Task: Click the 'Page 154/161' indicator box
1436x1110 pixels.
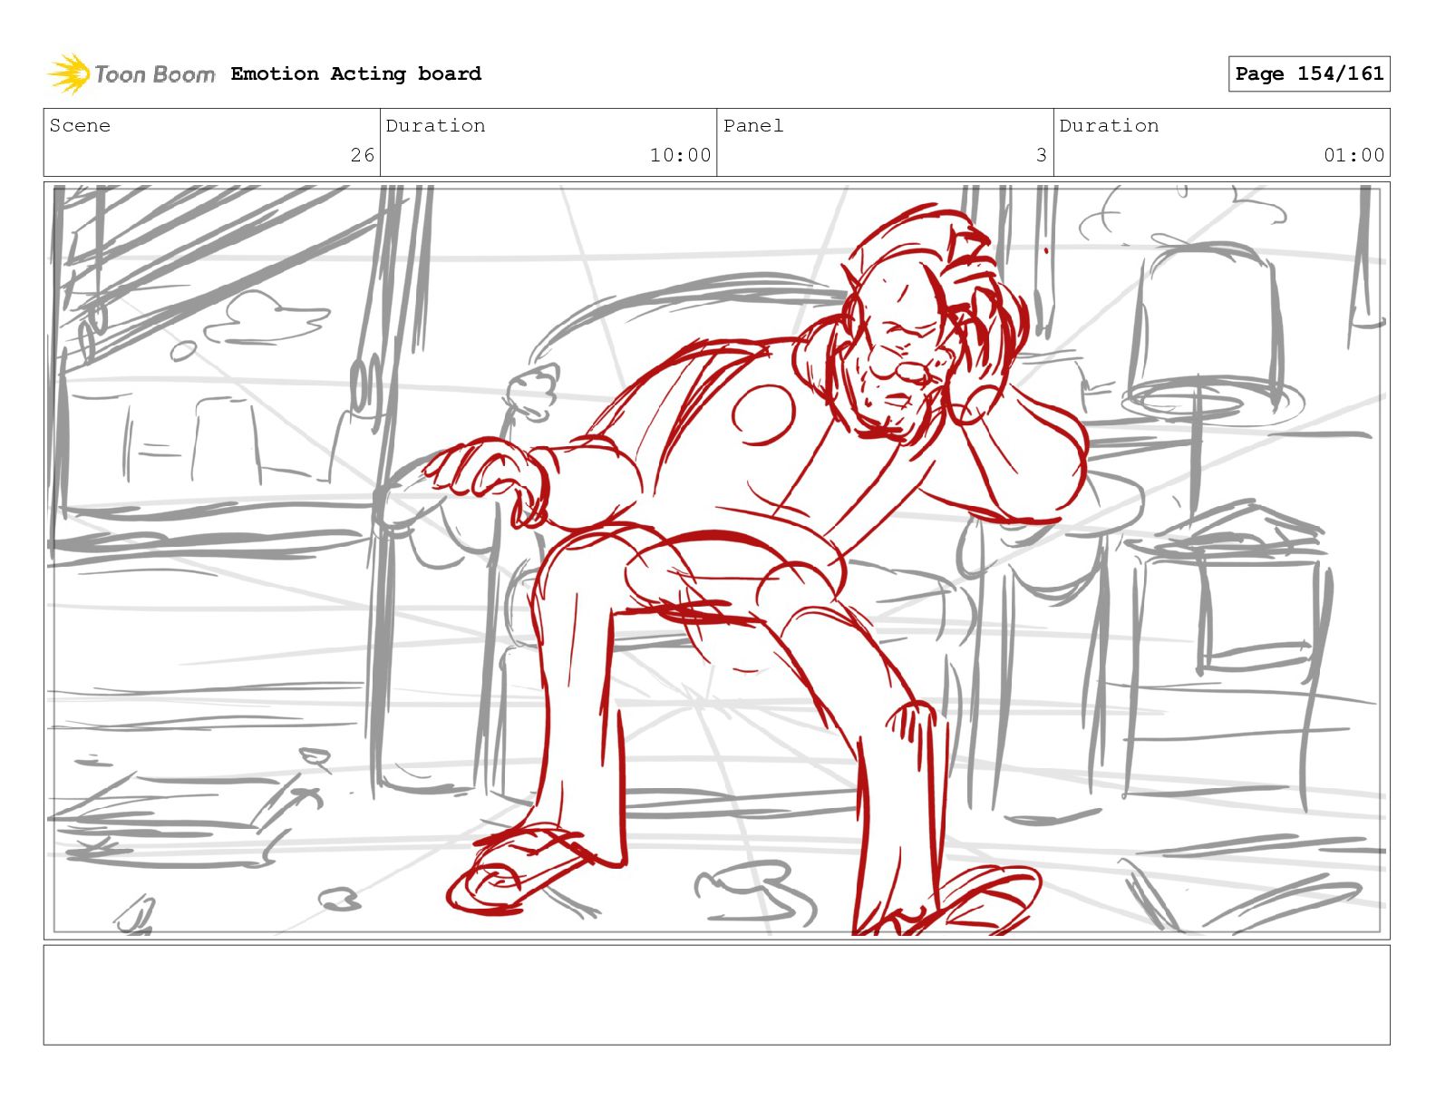Action: [1309, 73]
